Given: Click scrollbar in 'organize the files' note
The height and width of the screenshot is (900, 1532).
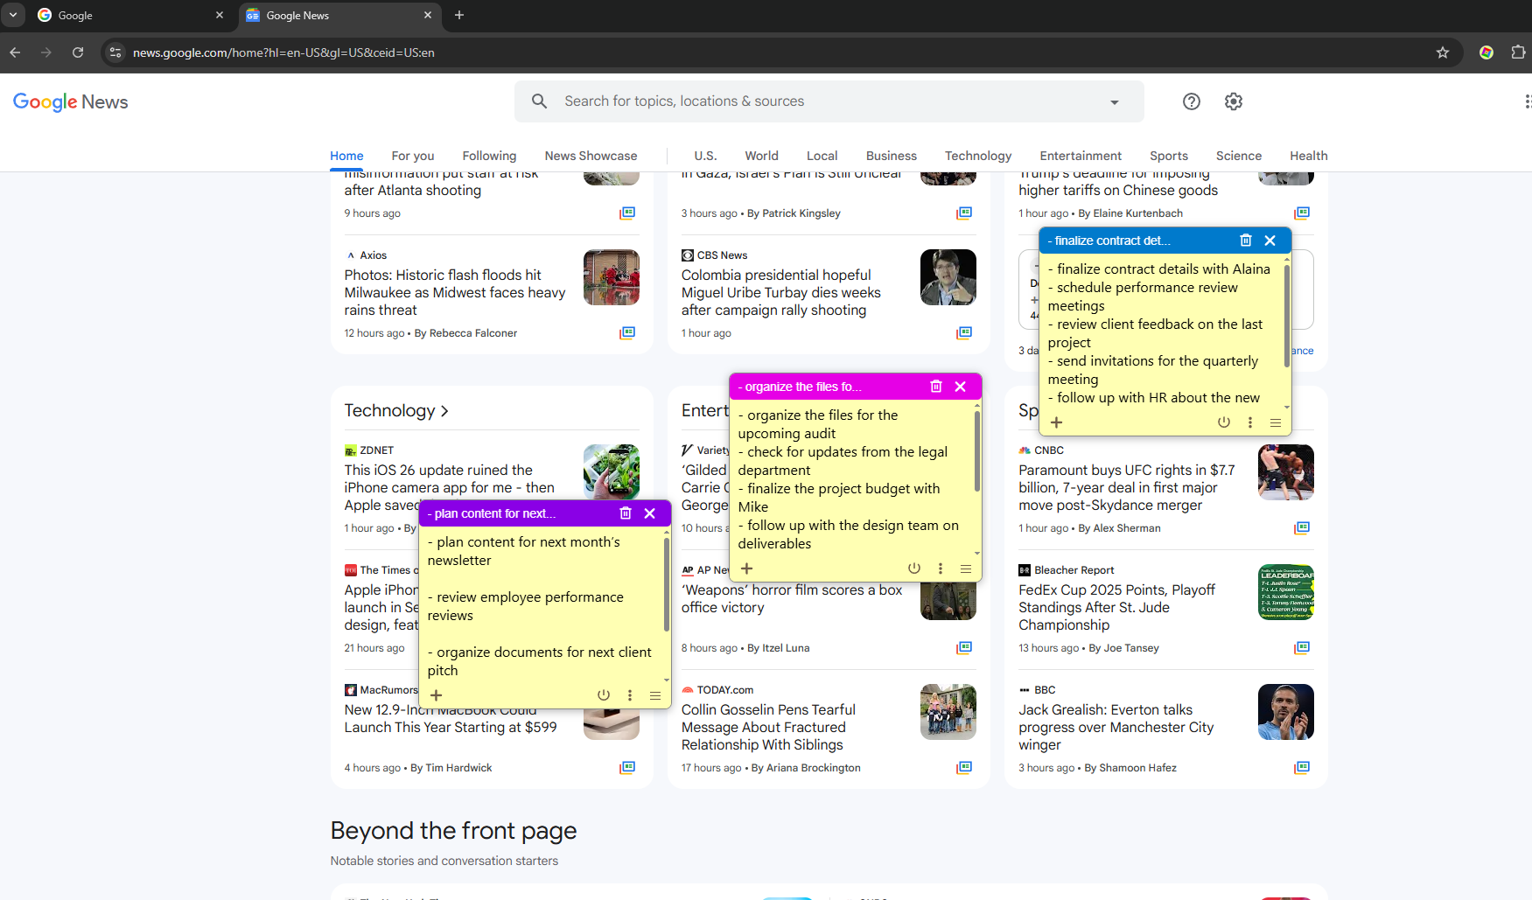Looking at the screenshot, I should point(977,450).
